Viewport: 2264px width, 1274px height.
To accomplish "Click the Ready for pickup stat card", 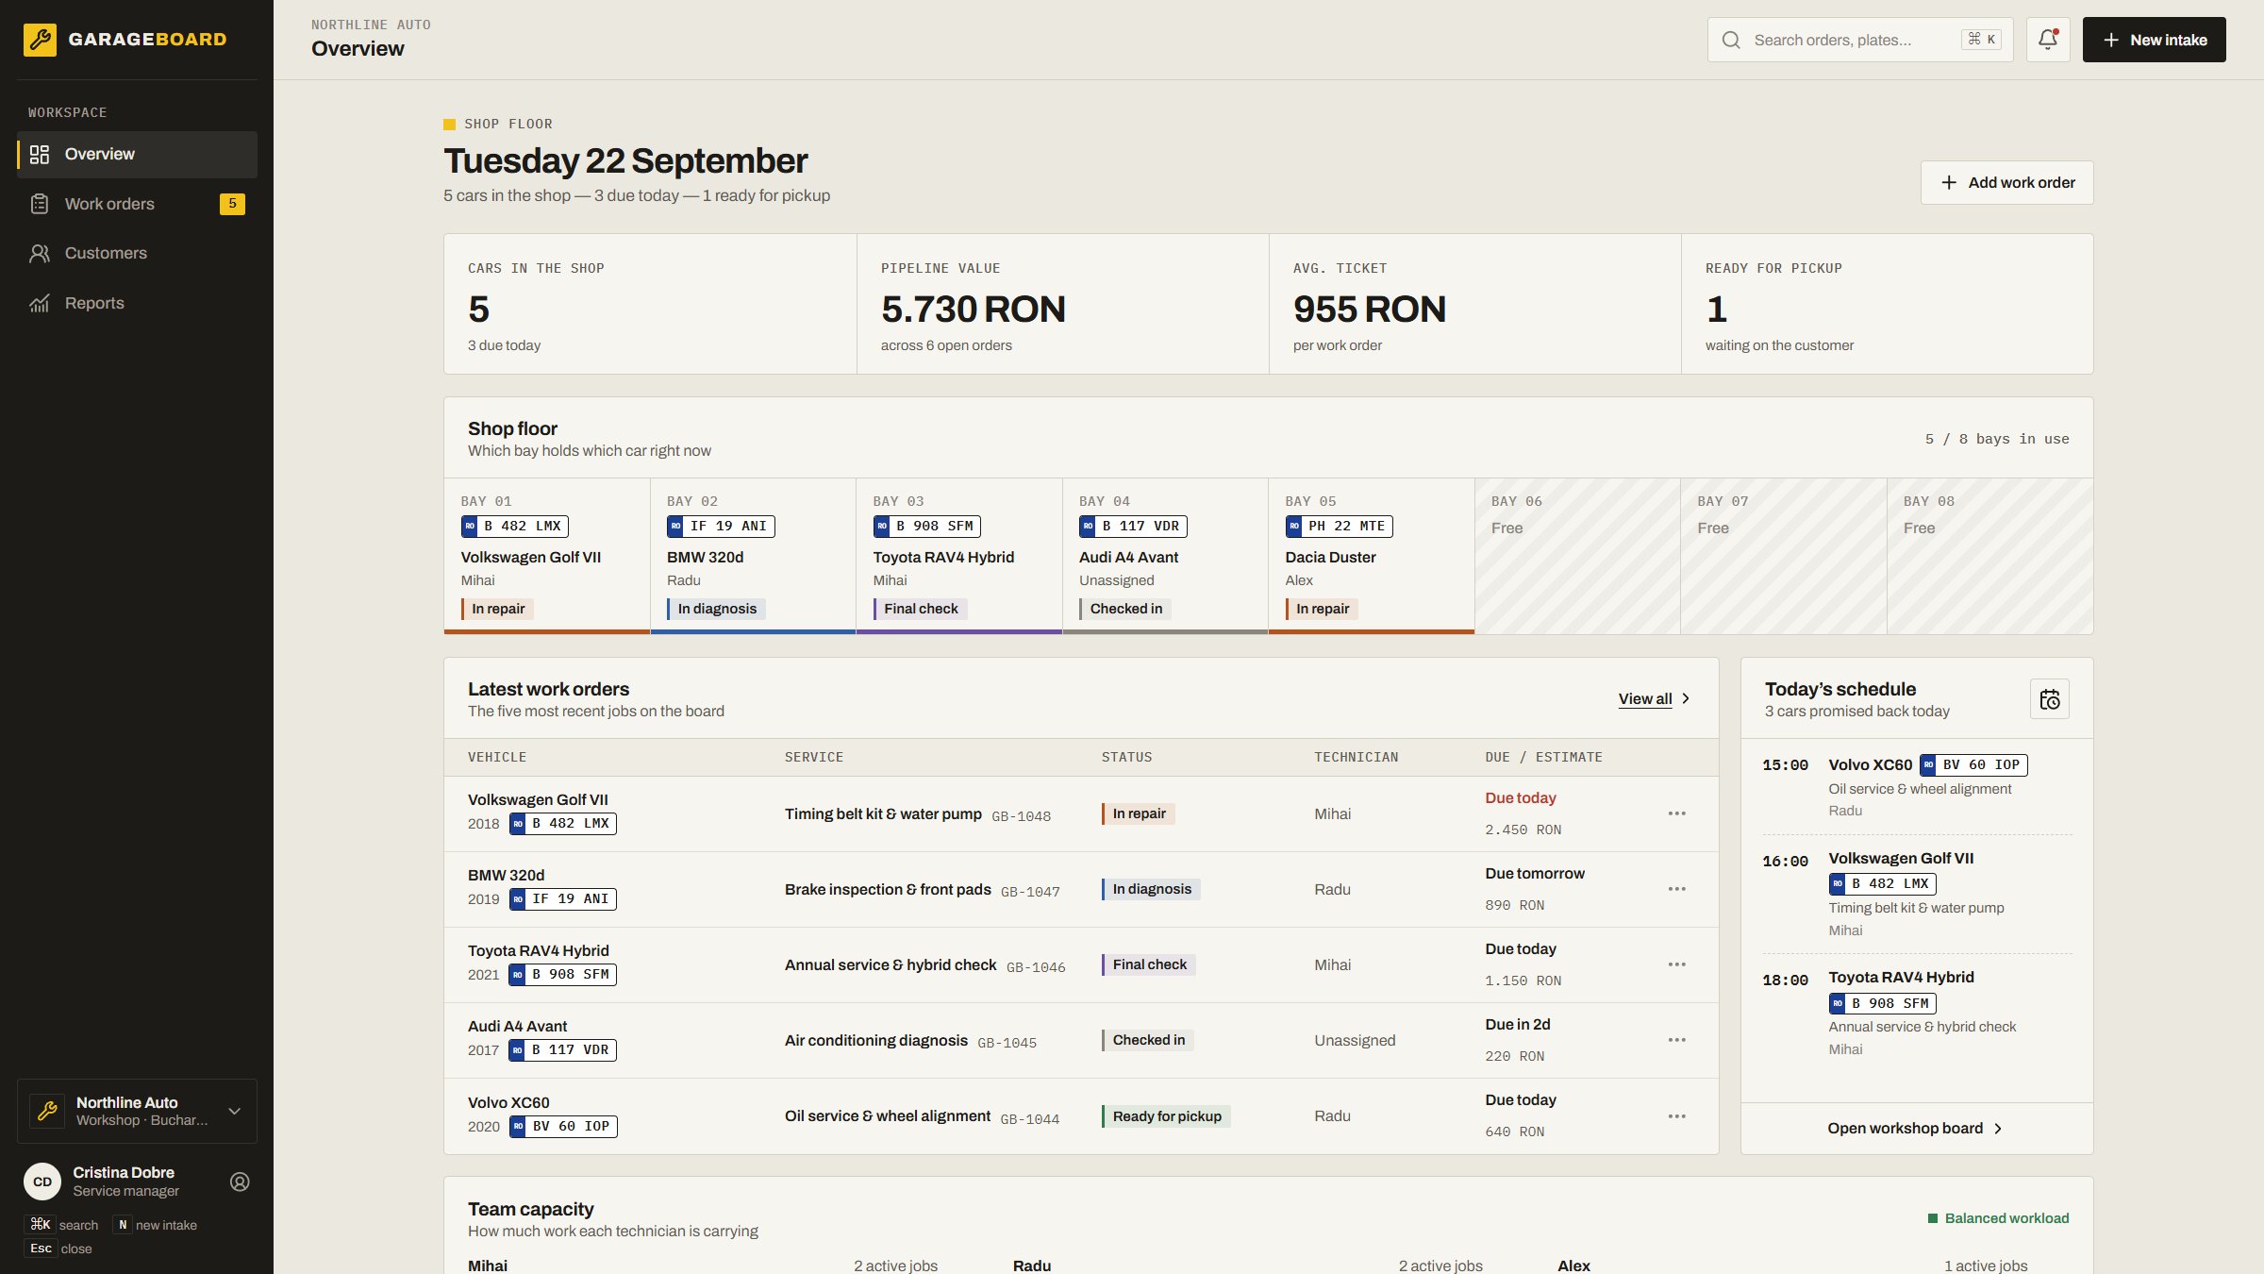I will tap(1887, 304).
